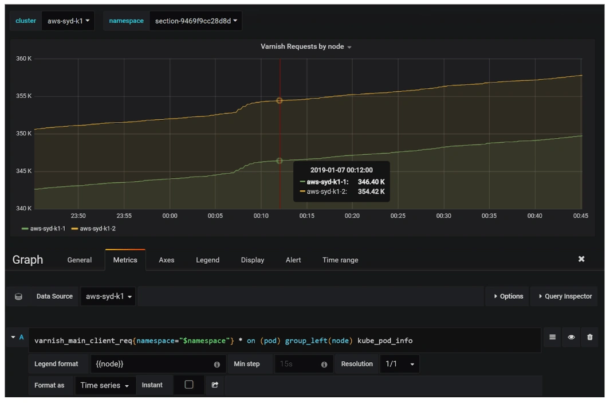610x403 pixels.
Task: Switch to the Metrics tab
Action: tap(125, 260)
